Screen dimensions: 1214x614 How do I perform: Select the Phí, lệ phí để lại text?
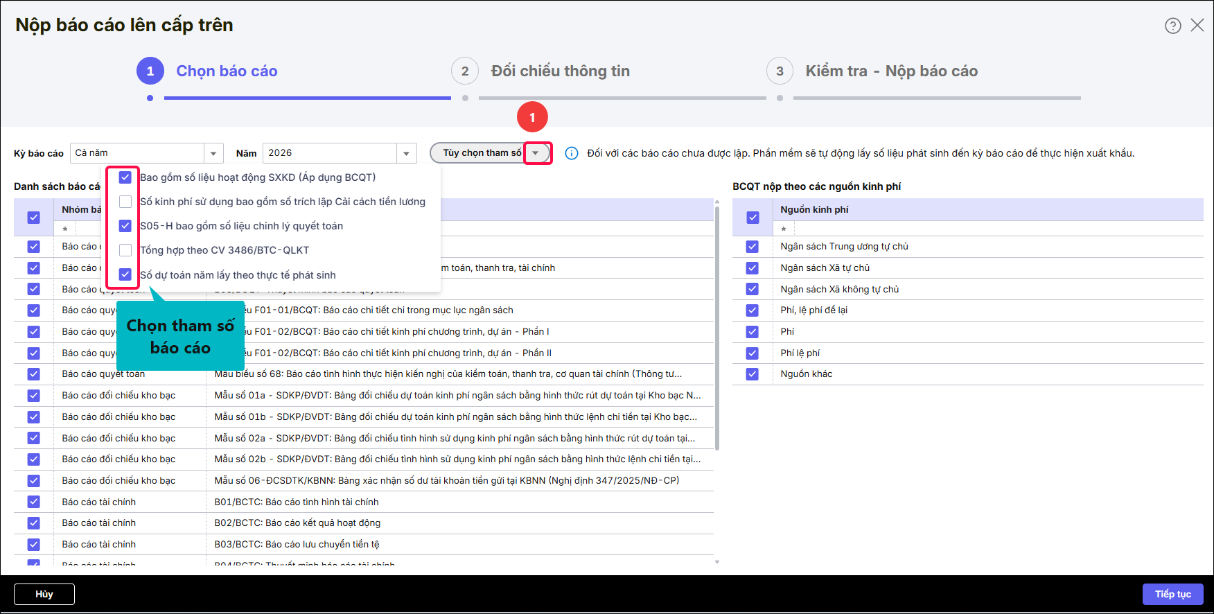(x=813, y=310)
